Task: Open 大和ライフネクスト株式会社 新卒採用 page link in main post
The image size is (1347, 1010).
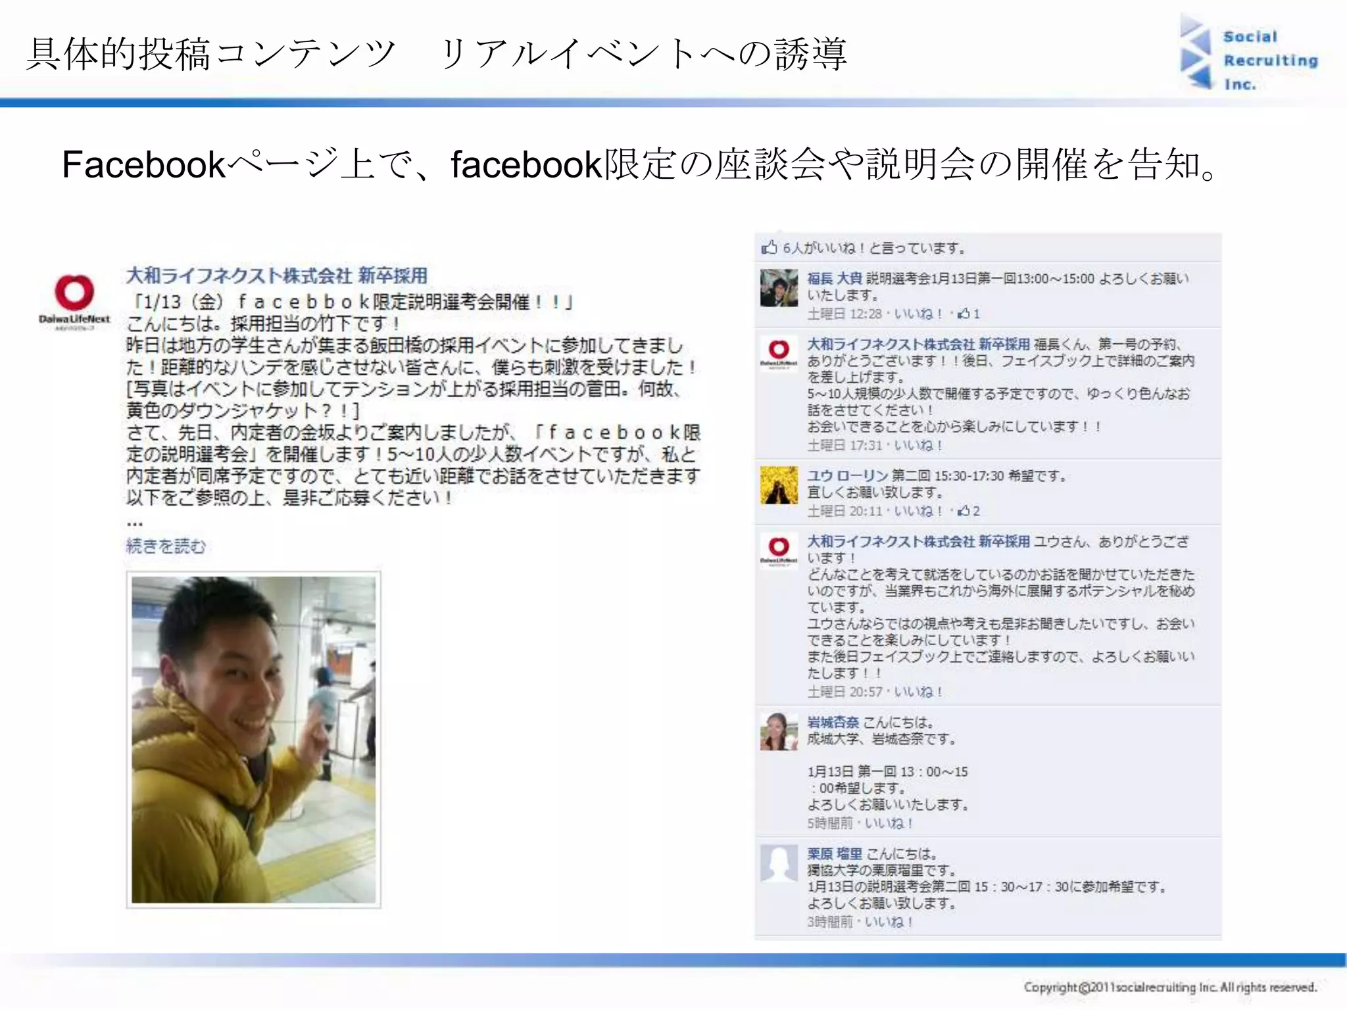Action: (276, 276)
